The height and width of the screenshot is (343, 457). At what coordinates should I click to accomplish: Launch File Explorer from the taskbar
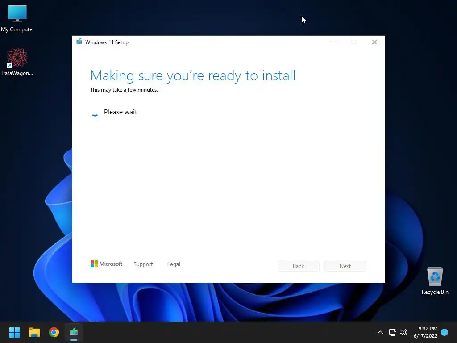pos(34,332)
